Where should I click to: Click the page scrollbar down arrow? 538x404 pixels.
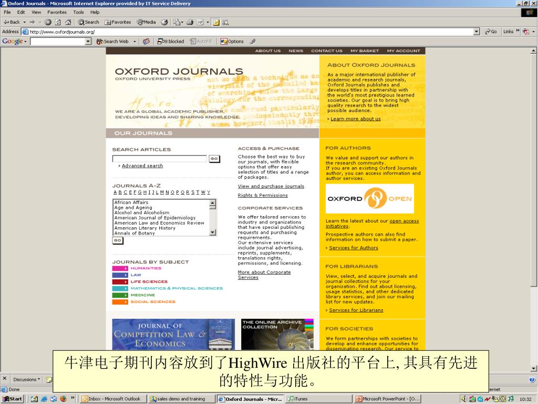[533, 369]
